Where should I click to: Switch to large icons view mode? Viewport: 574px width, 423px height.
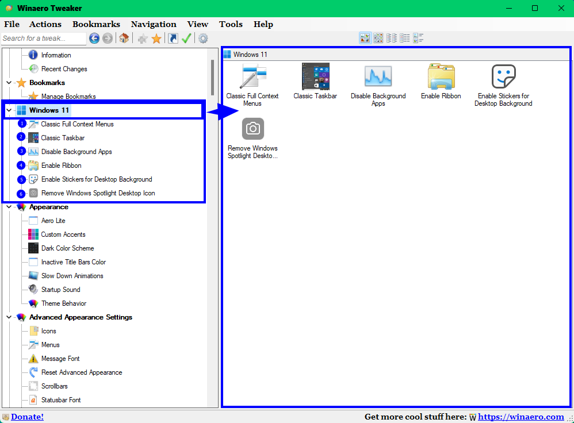tap(365, 38)
